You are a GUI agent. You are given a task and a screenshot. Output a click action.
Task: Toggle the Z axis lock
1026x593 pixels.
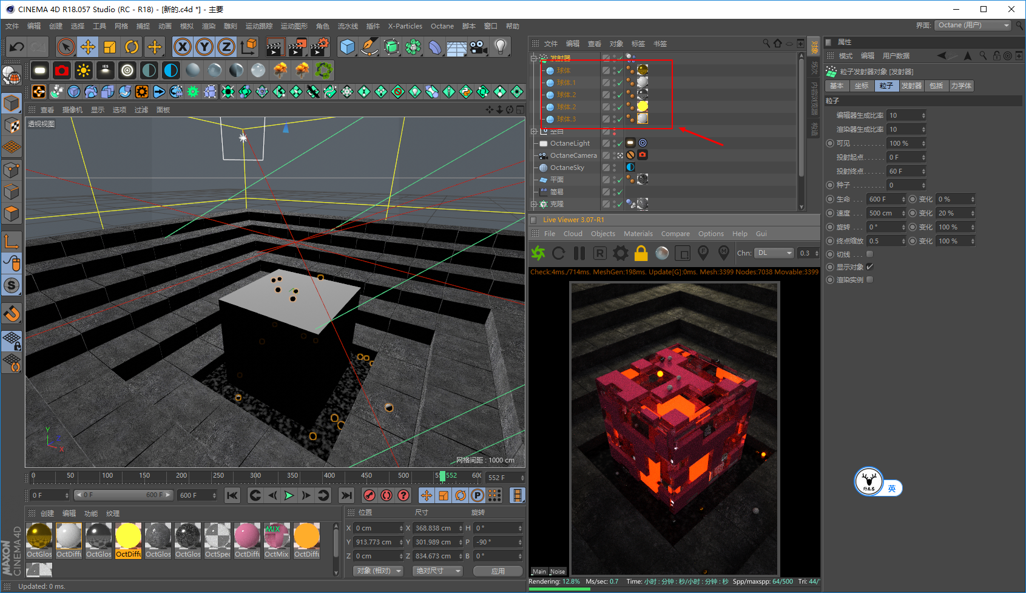click(226, 47)
